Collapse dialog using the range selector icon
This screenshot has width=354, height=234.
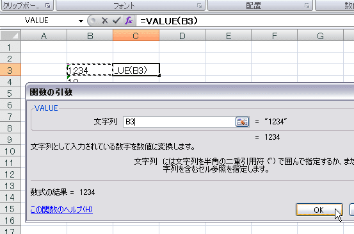tap(242, 122)
